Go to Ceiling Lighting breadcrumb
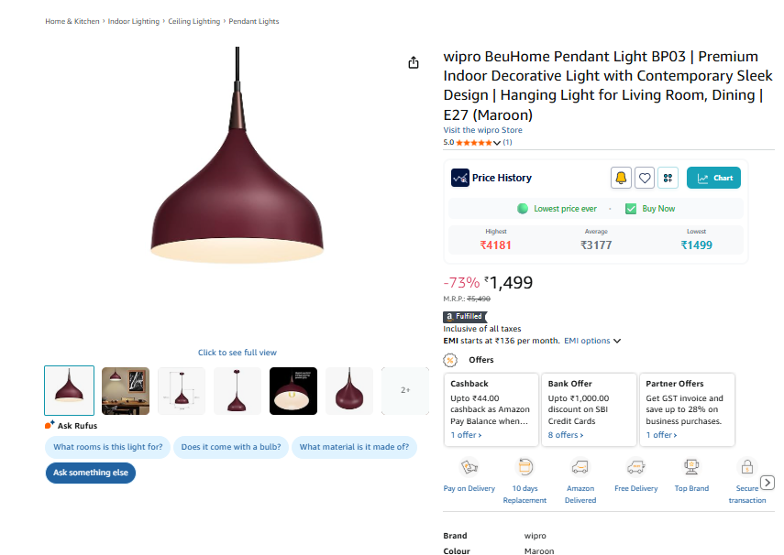 pyautogui.click(x=194, y=21)
